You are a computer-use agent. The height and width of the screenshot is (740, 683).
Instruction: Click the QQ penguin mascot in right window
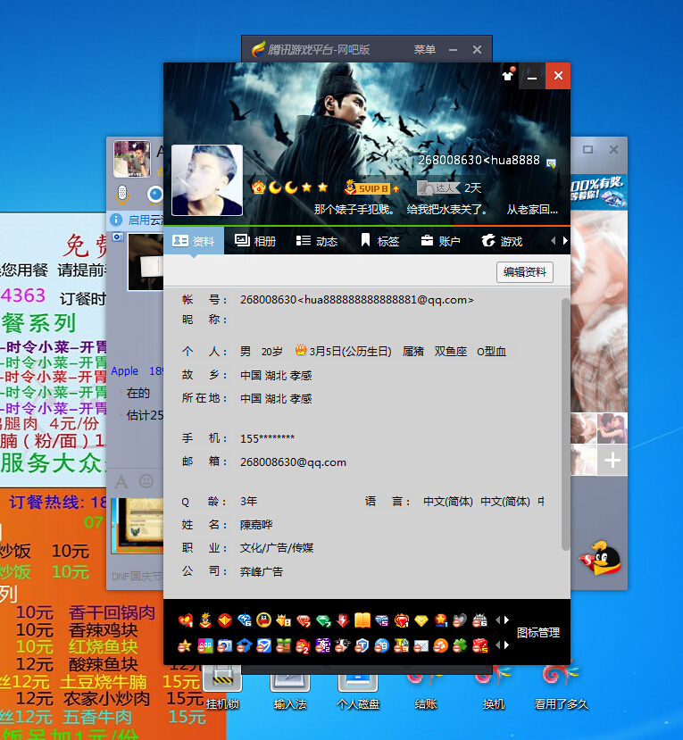tap(602, 558)
